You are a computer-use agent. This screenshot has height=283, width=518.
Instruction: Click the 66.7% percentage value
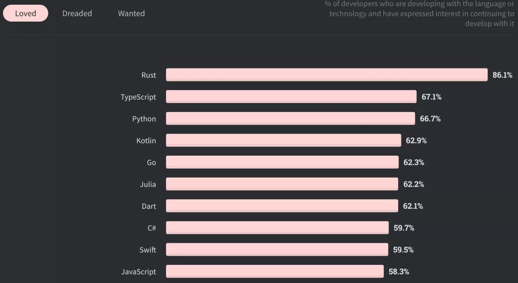[x=430, y=119]
